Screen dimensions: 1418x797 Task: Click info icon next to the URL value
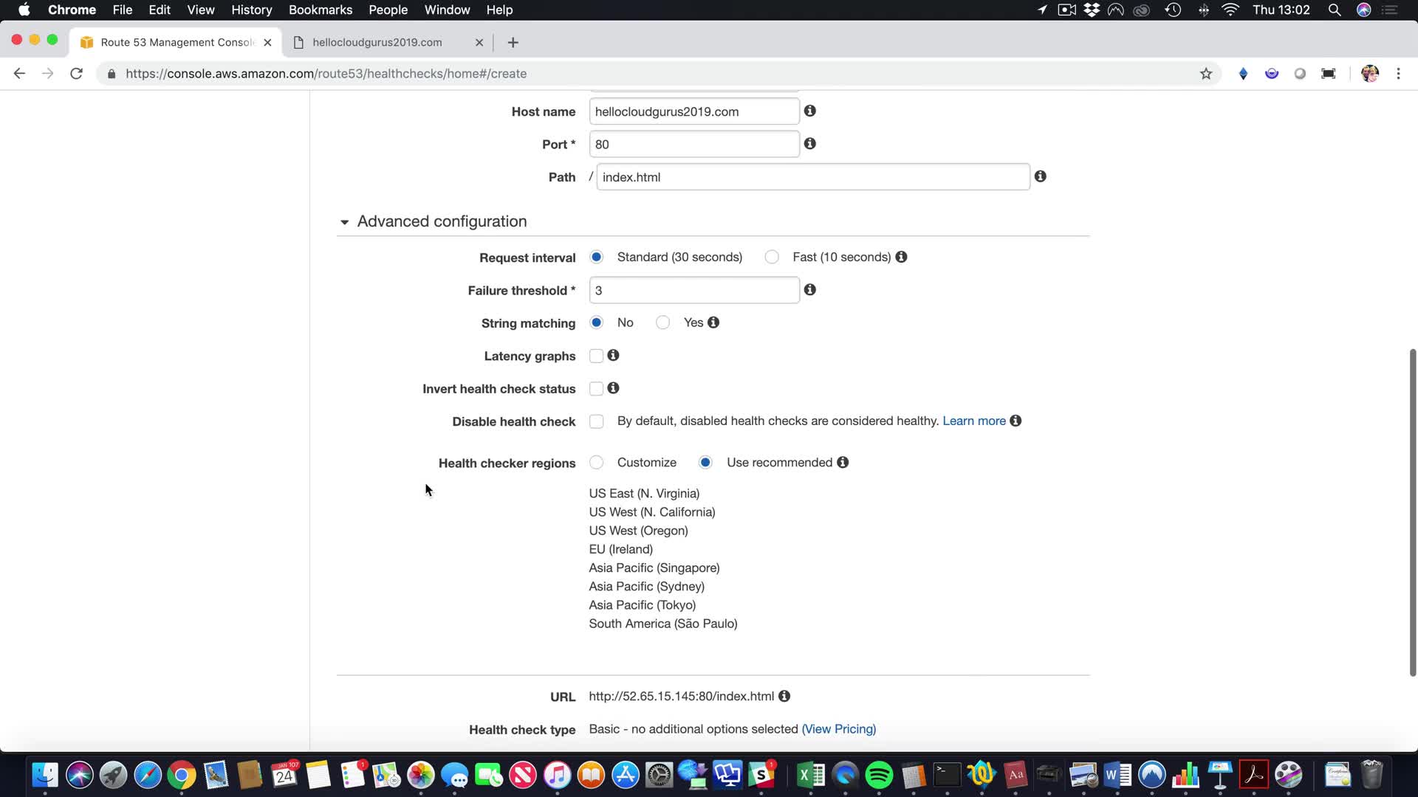pyautogui.click(x=784, y=696)
